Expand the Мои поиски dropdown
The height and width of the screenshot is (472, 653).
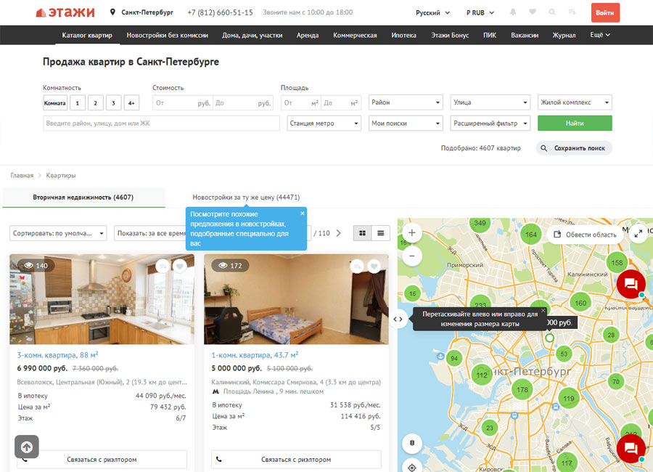point(406,123)
